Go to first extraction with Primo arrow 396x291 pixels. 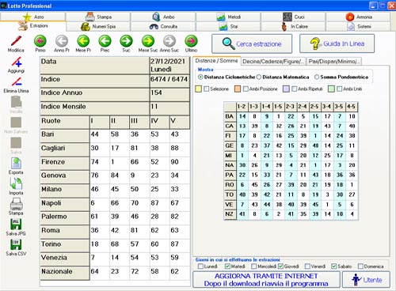coord(40,41)
